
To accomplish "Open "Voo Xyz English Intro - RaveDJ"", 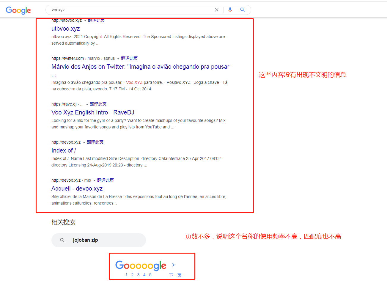I will (93, 112).
